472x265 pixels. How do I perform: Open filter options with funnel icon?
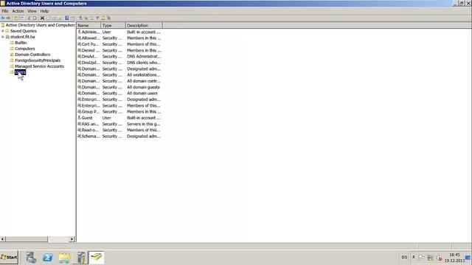97,18
